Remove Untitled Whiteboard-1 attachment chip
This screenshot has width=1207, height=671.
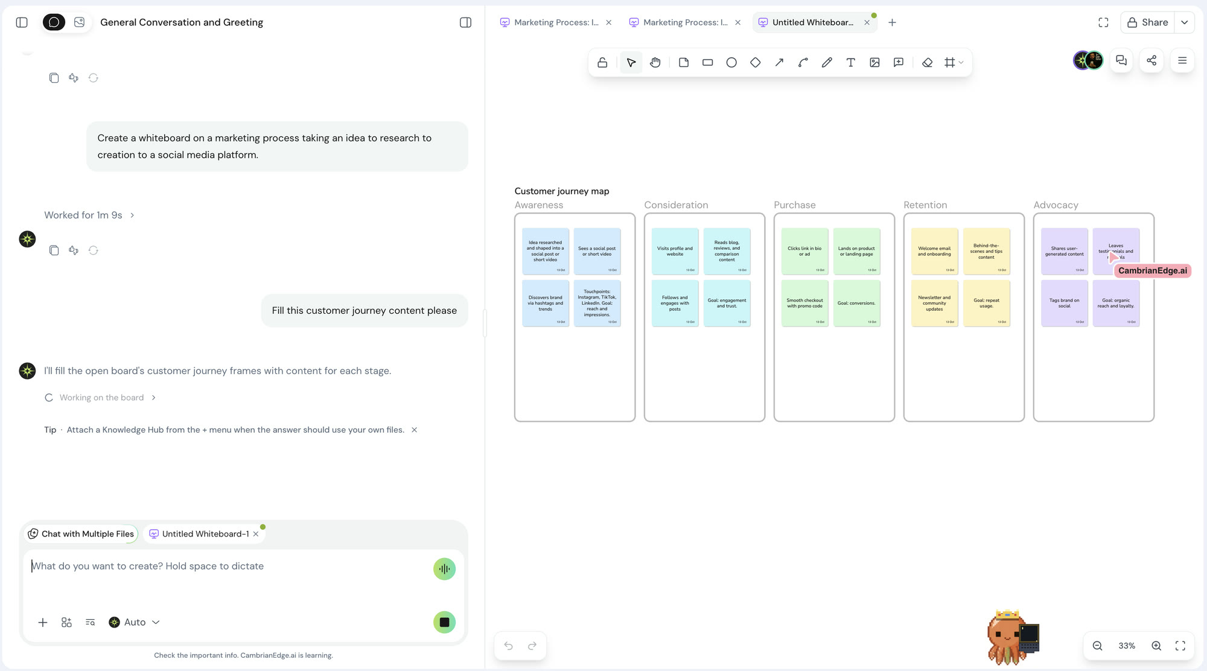pos(256,534)
